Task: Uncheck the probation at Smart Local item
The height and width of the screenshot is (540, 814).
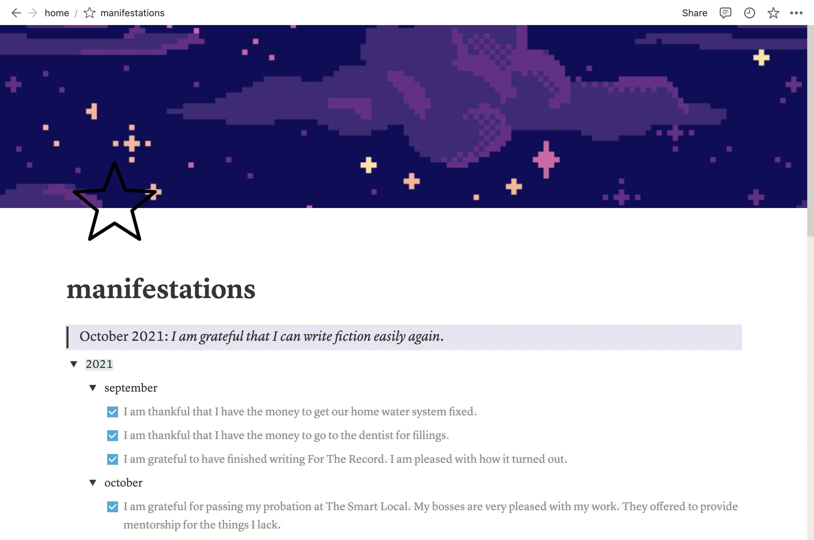Action: [x=112, y=507]
